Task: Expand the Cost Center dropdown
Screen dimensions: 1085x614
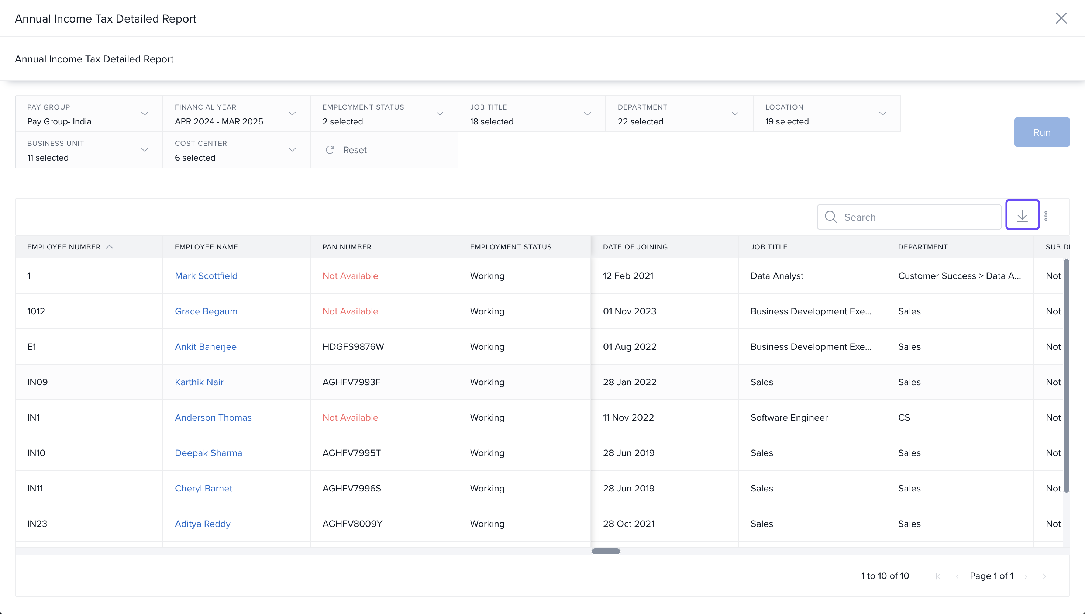Action: point(292,150)
